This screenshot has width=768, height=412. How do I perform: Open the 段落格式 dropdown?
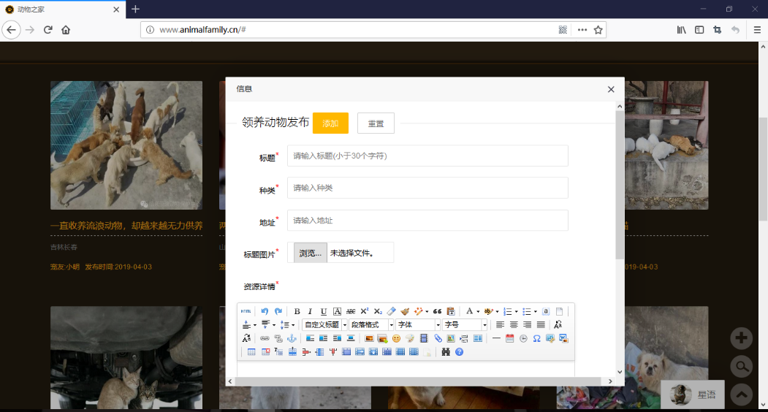pyautogui.click(x=371, y=325)
